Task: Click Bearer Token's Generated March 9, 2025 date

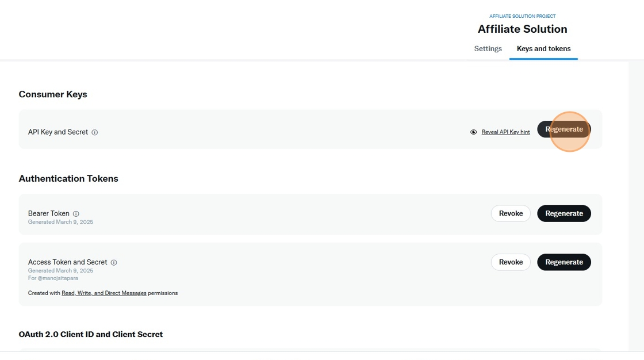Action: click(60, 222)
